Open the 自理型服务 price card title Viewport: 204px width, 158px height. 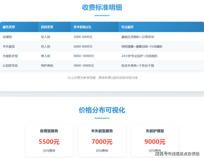(x=49, y=131)
